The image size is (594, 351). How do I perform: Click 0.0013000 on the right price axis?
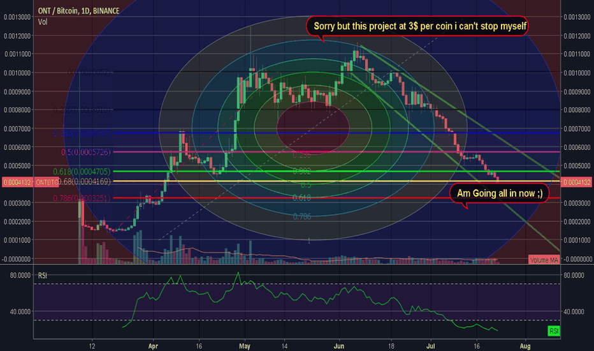point(577,17)
